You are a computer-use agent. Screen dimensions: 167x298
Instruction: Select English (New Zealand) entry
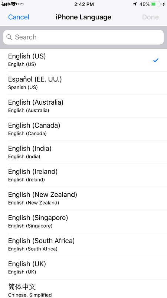tap(83, 199)
